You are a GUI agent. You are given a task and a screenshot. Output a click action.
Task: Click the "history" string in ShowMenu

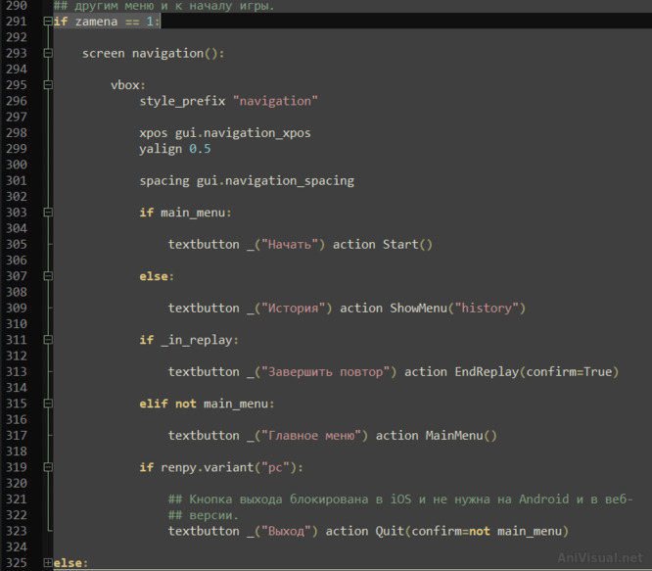point(487,309)
